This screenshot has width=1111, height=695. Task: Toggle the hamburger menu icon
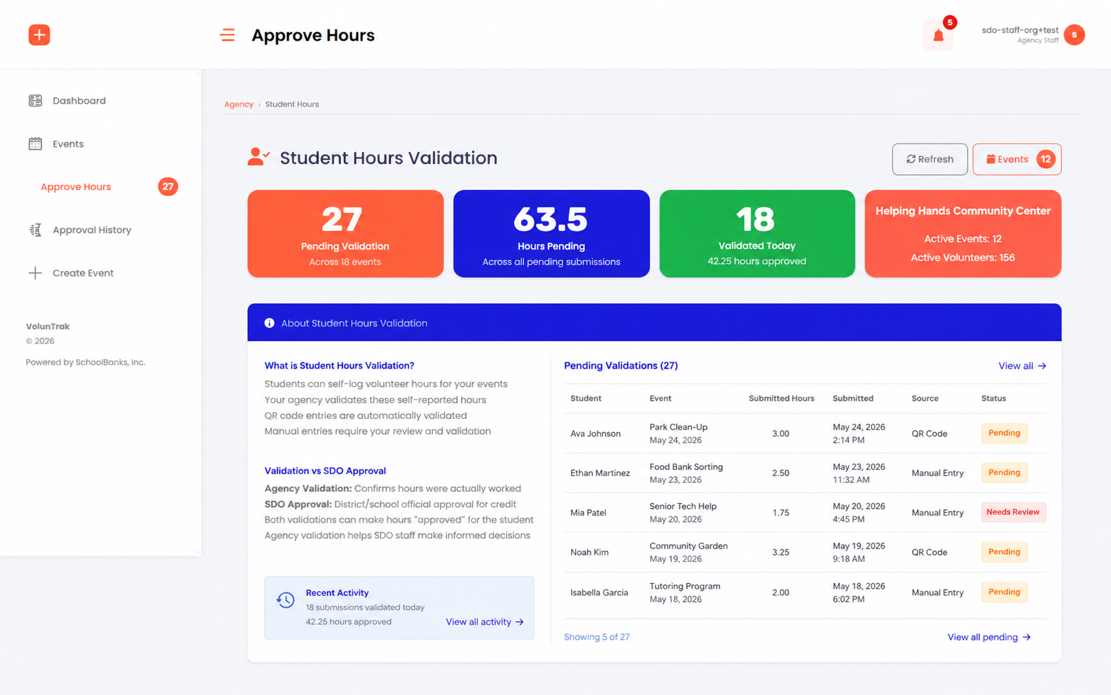click(228, 35)
